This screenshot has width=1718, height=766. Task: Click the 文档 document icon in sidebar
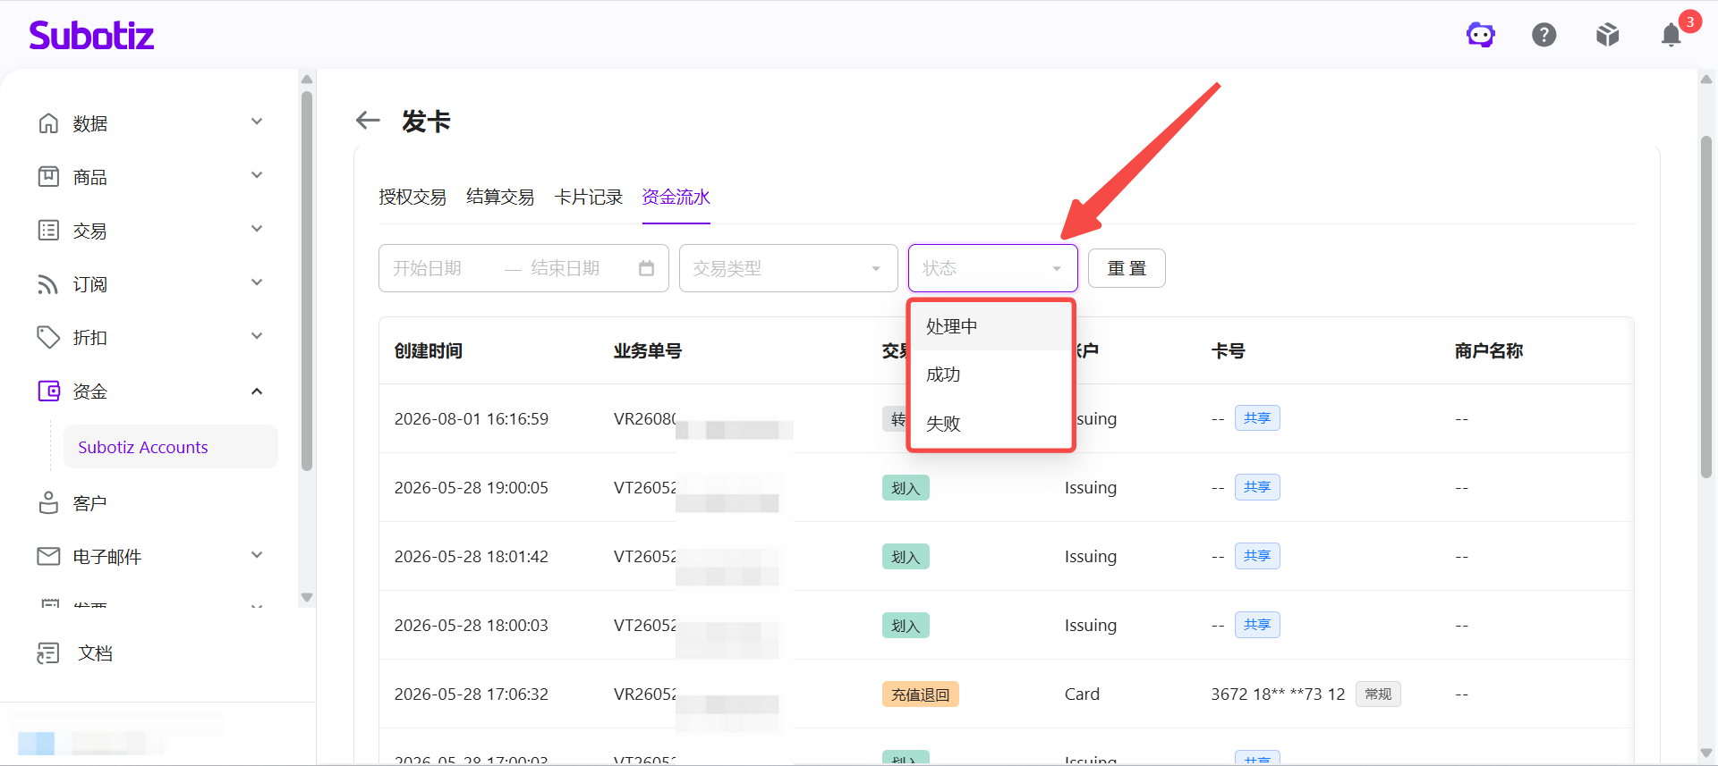(x=48, y=653)
